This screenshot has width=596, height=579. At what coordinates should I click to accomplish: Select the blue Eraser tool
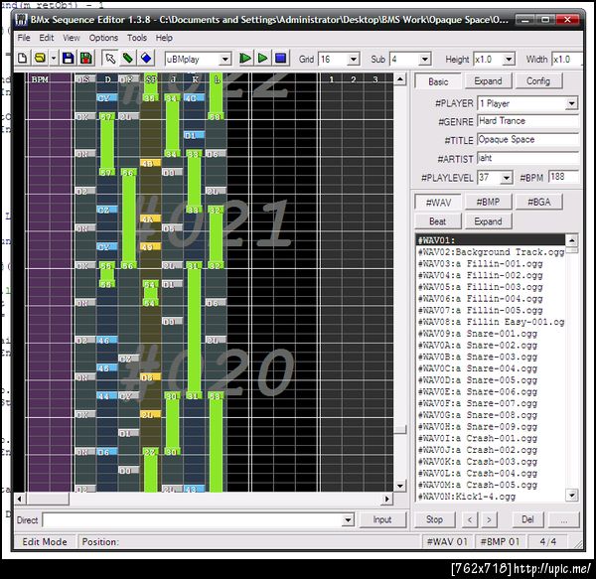[x=146, y=59]
